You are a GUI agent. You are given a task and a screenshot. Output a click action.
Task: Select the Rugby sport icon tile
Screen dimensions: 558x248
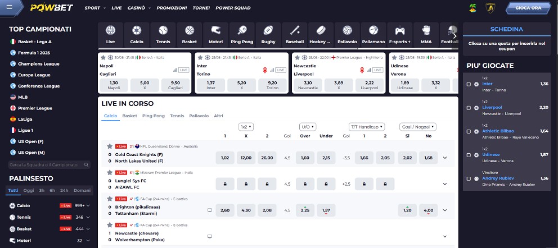[x=268, y=34]
